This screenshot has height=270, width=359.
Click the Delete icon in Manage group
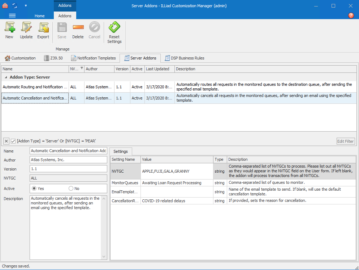[x=78, y=28]
